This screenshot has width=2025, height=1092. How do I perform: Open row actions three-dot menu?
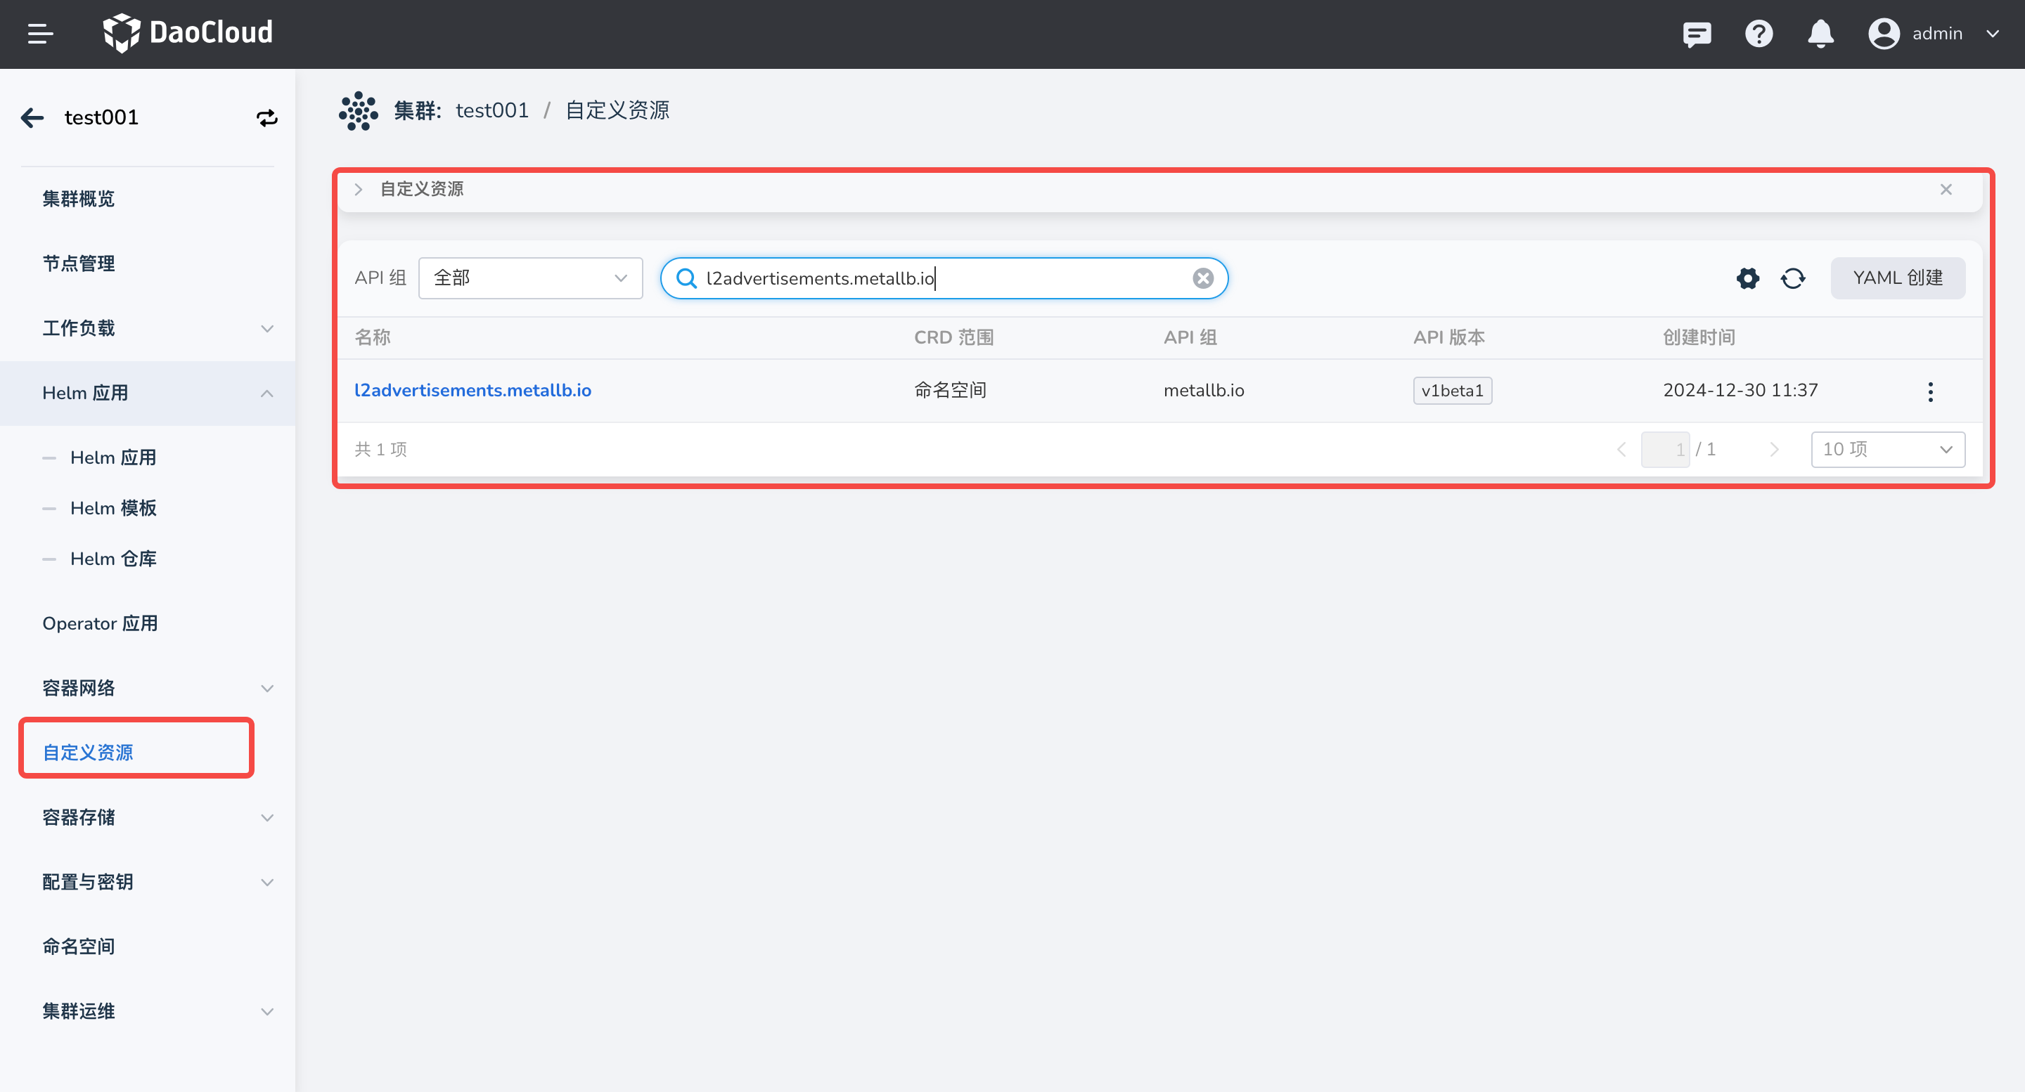coord(1930,391)
